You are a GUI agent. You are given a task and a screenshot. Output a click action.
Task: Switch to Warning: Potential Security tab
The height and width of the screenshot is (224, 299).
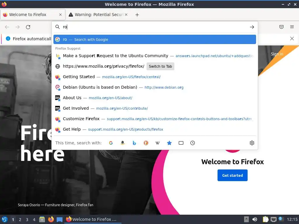coord(98,15)
